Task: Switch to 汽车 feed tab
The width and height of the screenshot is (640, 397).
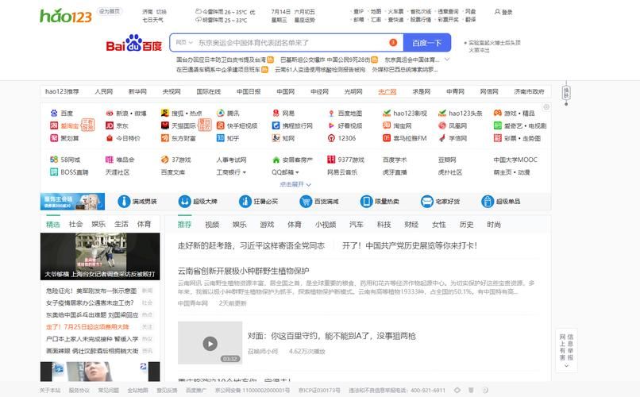Action: point(357,225)
